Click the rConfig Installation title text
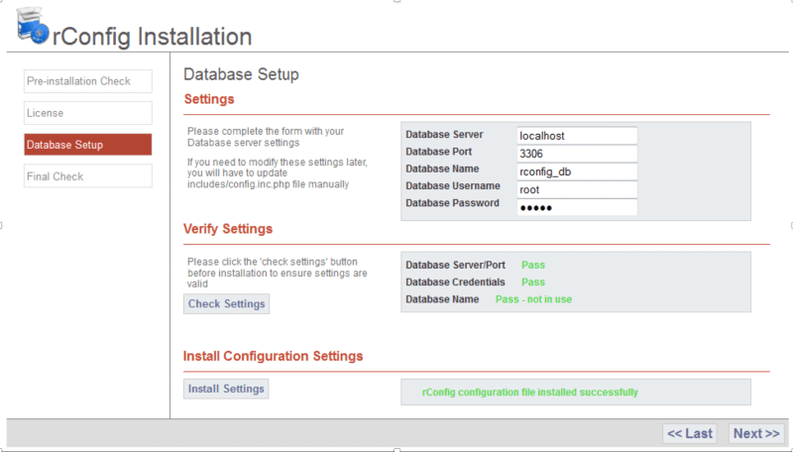This screenshot has height=452, width=793. (x=153, y=37)
